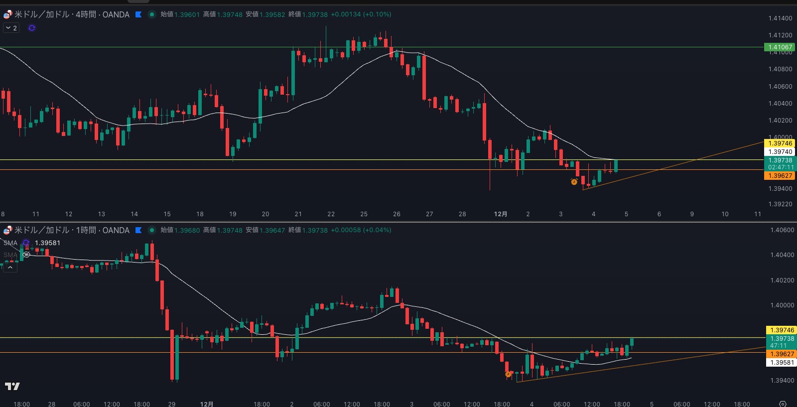Screen dimensions: 797x407
Task: Click the blue flag icon on 4時間 chart
Action: 138,14
